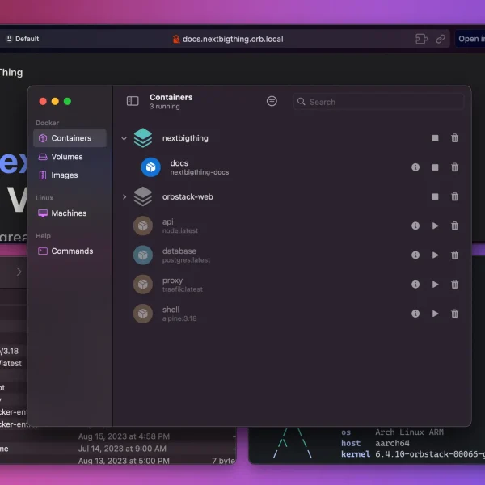Select the proxy traefik container
Viewport: 485px width, 485px height.
(x=292, y=285)
